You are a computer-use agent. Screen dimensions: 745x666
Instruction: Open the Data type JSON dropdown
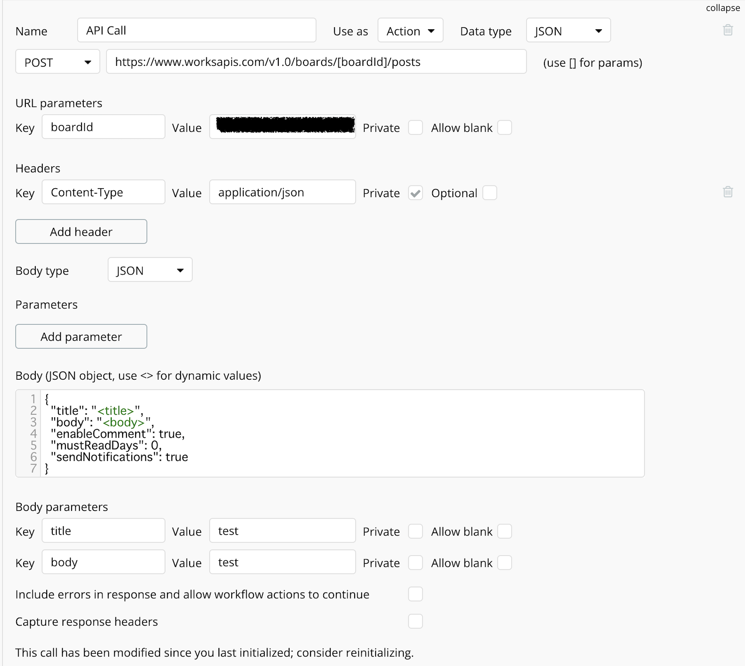[568, 31]
